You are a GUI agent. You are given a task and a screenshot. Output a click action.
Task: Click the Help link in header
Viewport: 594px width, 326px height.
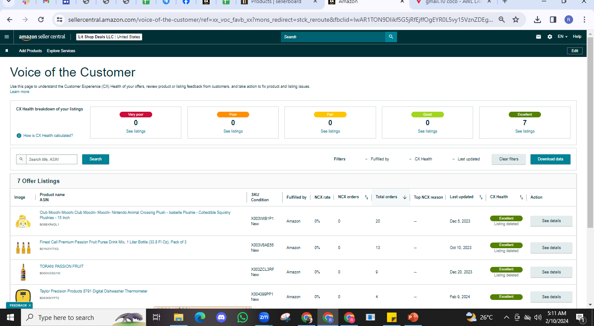[577, 37]
